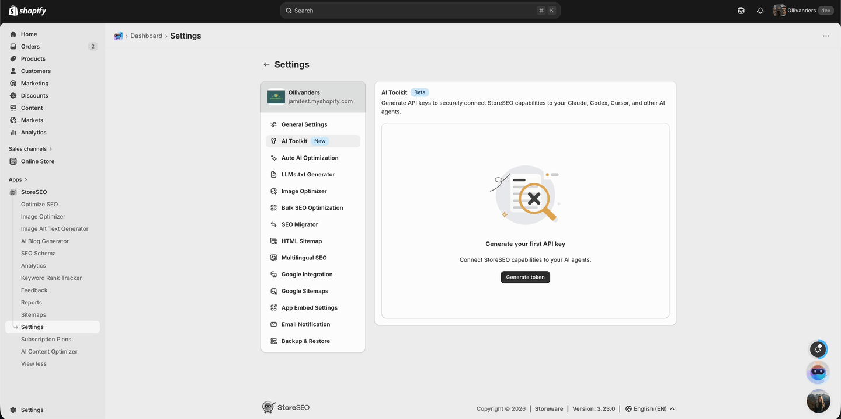This screenshot has width=841, height=419.
Task: Click the Home icon in sidebar
Action: [13, 34]
